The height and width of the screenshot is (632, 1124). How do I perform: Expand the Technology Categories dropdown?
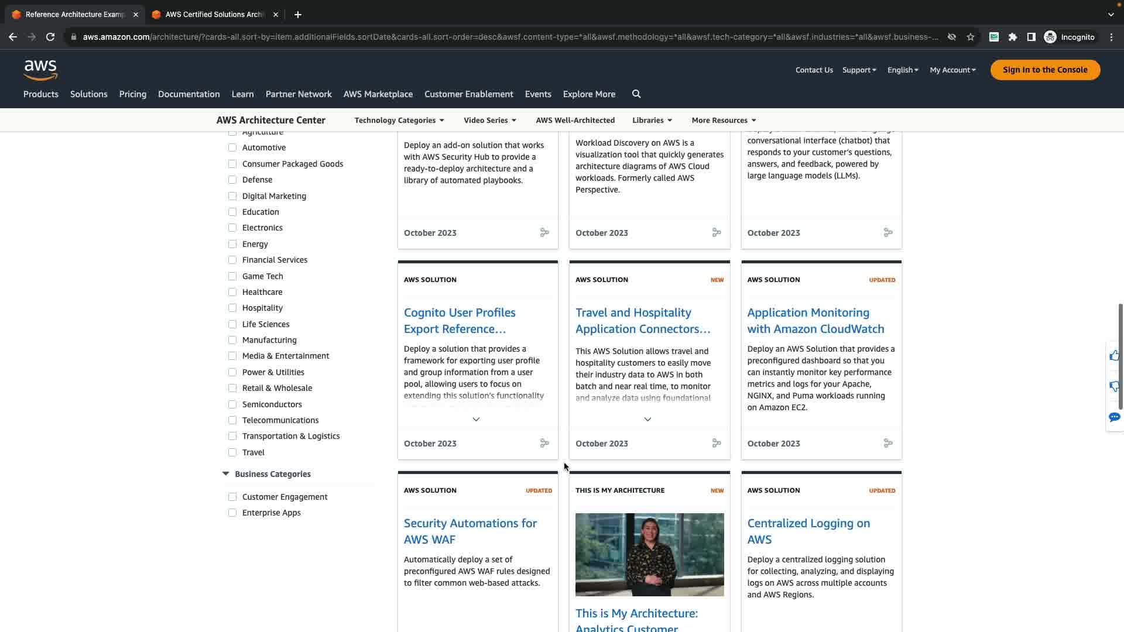click(x=399, y=120)
